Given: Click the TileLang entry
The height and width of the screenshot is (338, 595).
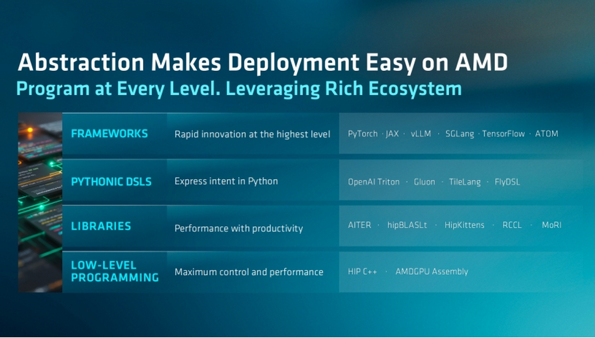Looking at the screenshot, I should 465,182.
